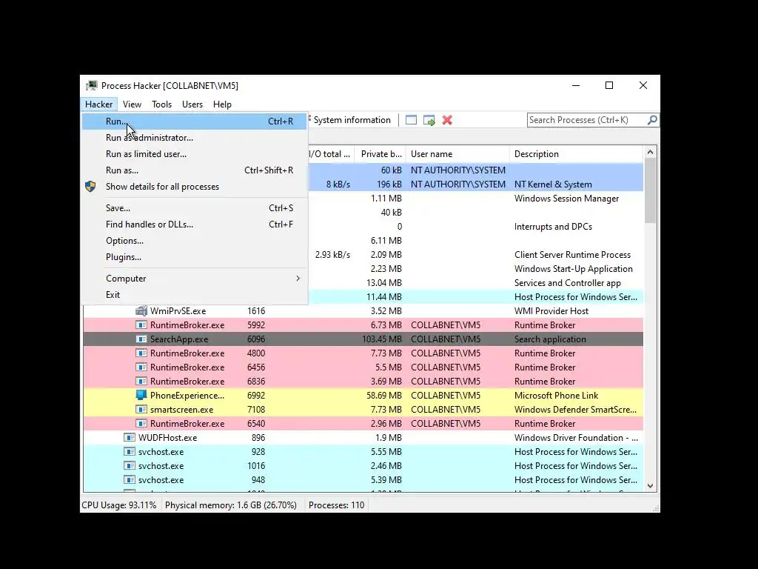This screenshot has height=569, width=758.
Task: Open Find handles or DLLs...
Action: click(195, 224)
